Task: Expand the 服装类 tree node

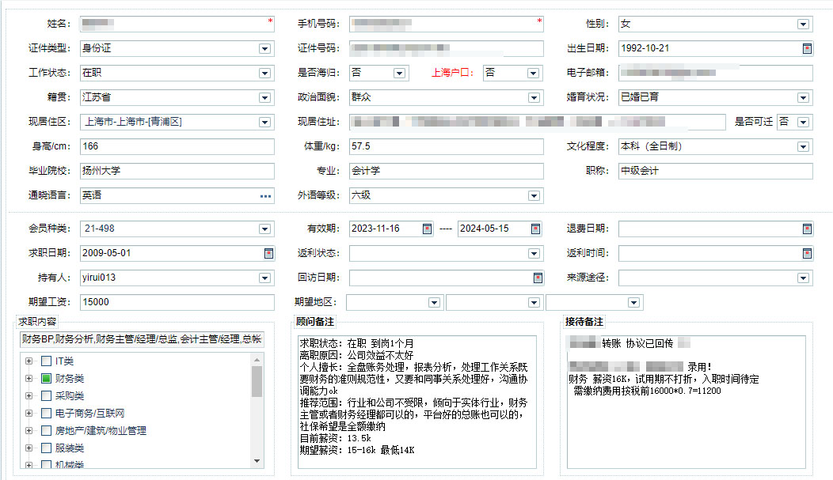Action: click(x=29, y=448)
